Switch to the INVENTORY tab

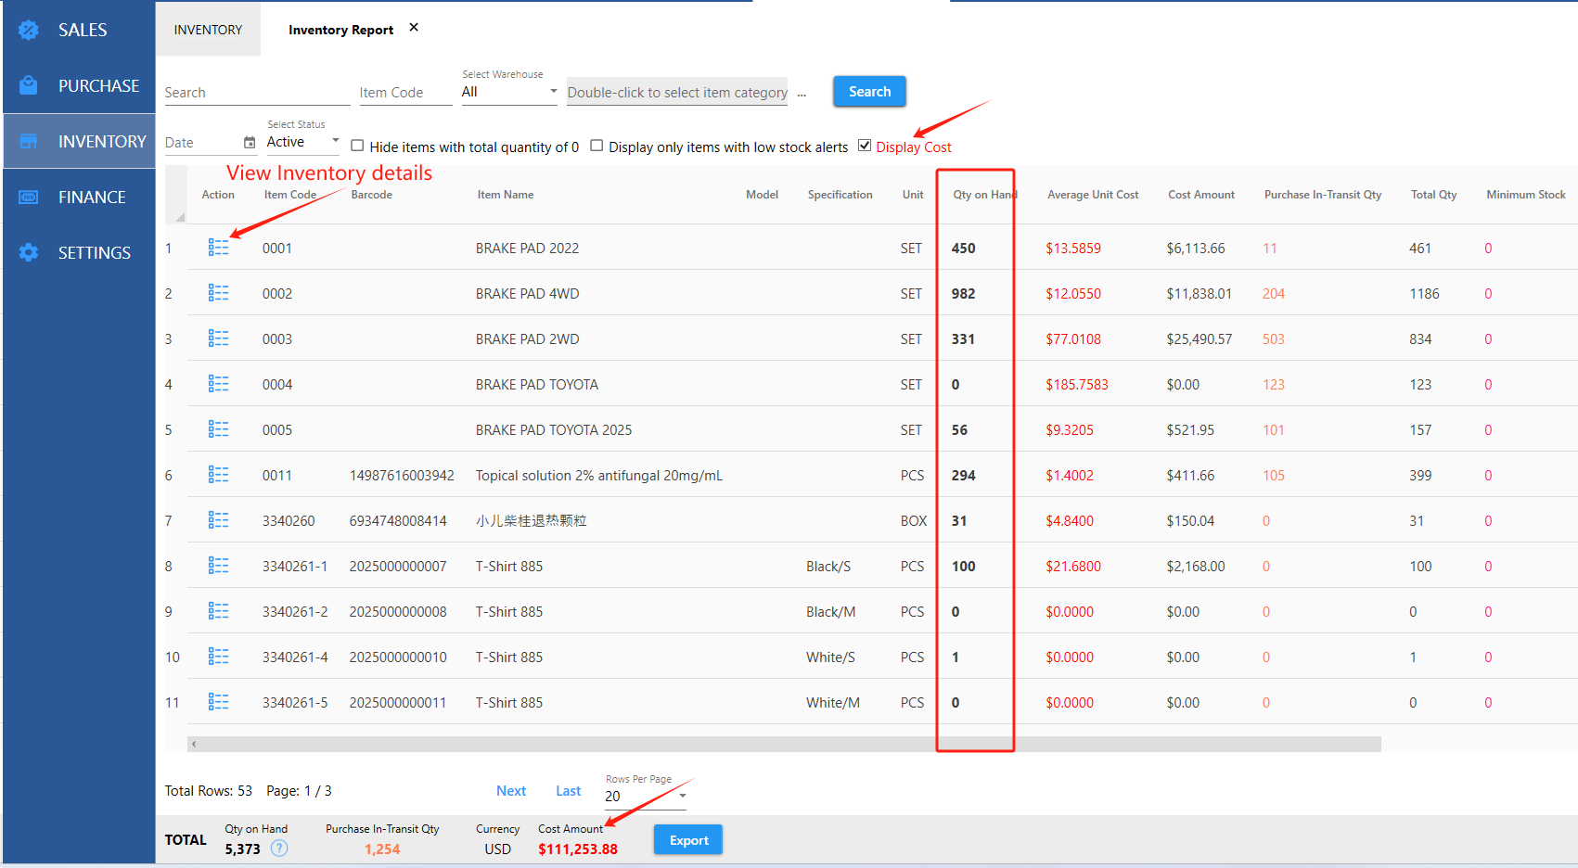(x=208, y=30)
